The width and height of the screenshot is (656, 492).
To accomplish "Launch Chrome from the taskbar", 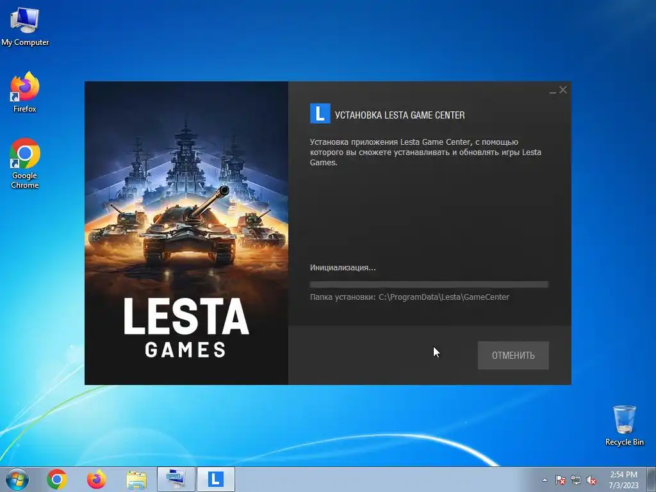I will point(57,479).
